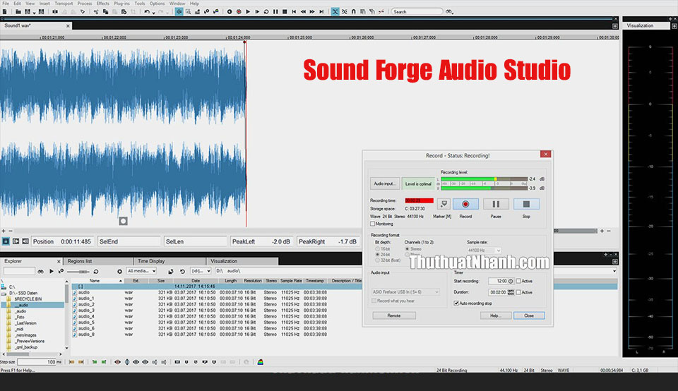Click the Audio input... button
The height and width of the screenshot is (391, 678).
pos(384,184)
